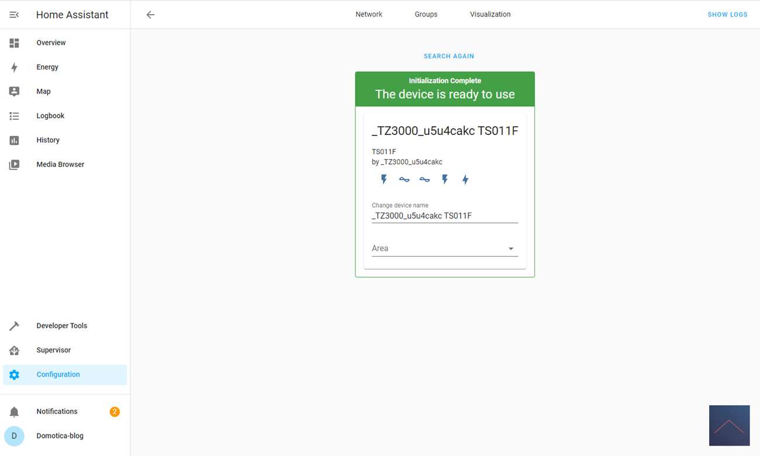Open the Domotica-blog user profile
The image size is (760, 456).
pos(60,436)
